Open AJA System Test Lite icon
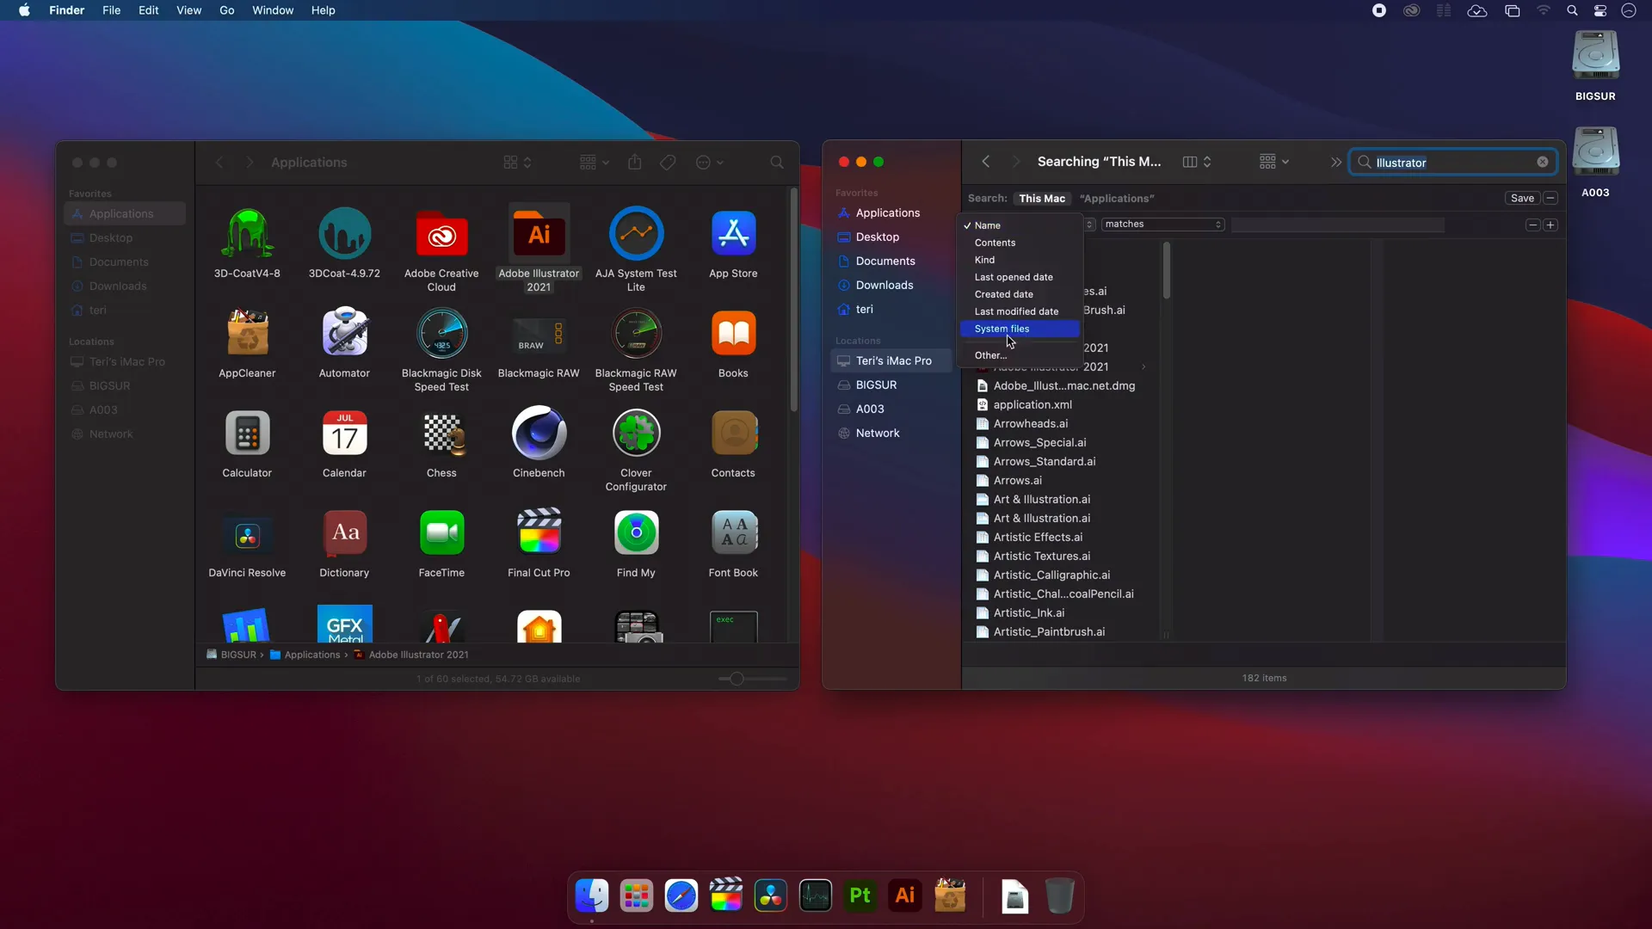Screen dimensions: 1652x929 636,234
